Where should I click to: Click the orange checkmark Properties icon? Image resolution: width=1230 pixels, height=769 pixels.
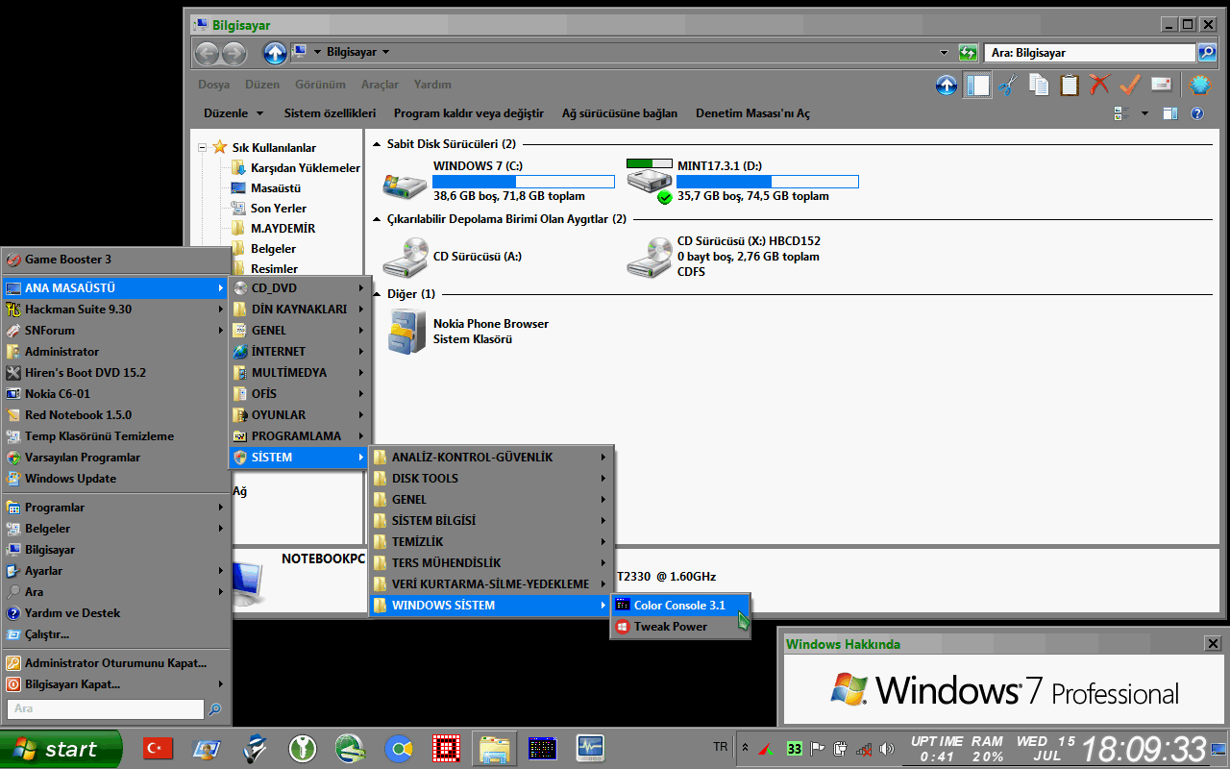pyautogui.click(x=1130, y=86)
